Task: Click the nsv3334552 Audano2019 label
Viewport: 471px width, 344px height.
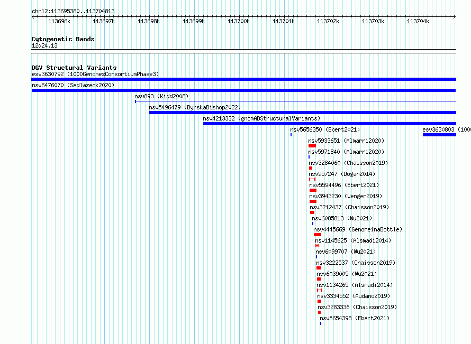Action: click(354, 296)
